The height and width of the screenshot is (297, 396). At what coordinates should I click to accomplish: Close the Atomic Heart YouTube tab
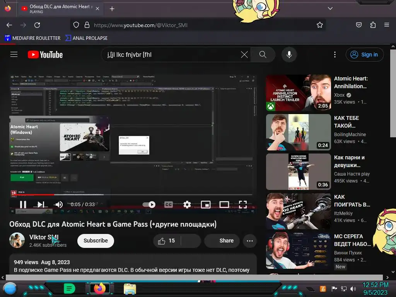97,9
